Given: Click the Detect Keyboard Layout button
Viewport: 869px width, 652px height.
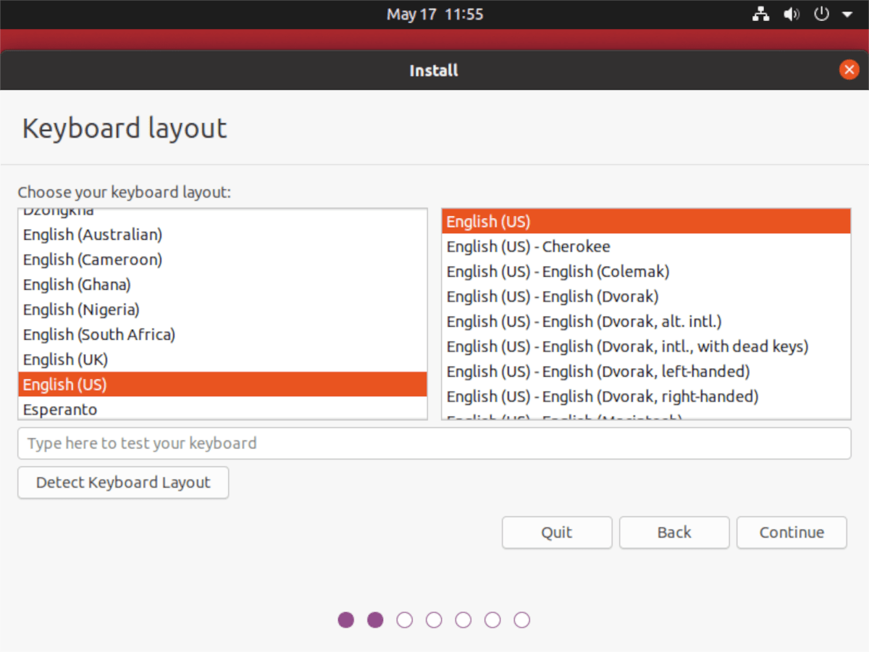Looking at the screenshot, I should pyautogui.click(x=123, y=482).
